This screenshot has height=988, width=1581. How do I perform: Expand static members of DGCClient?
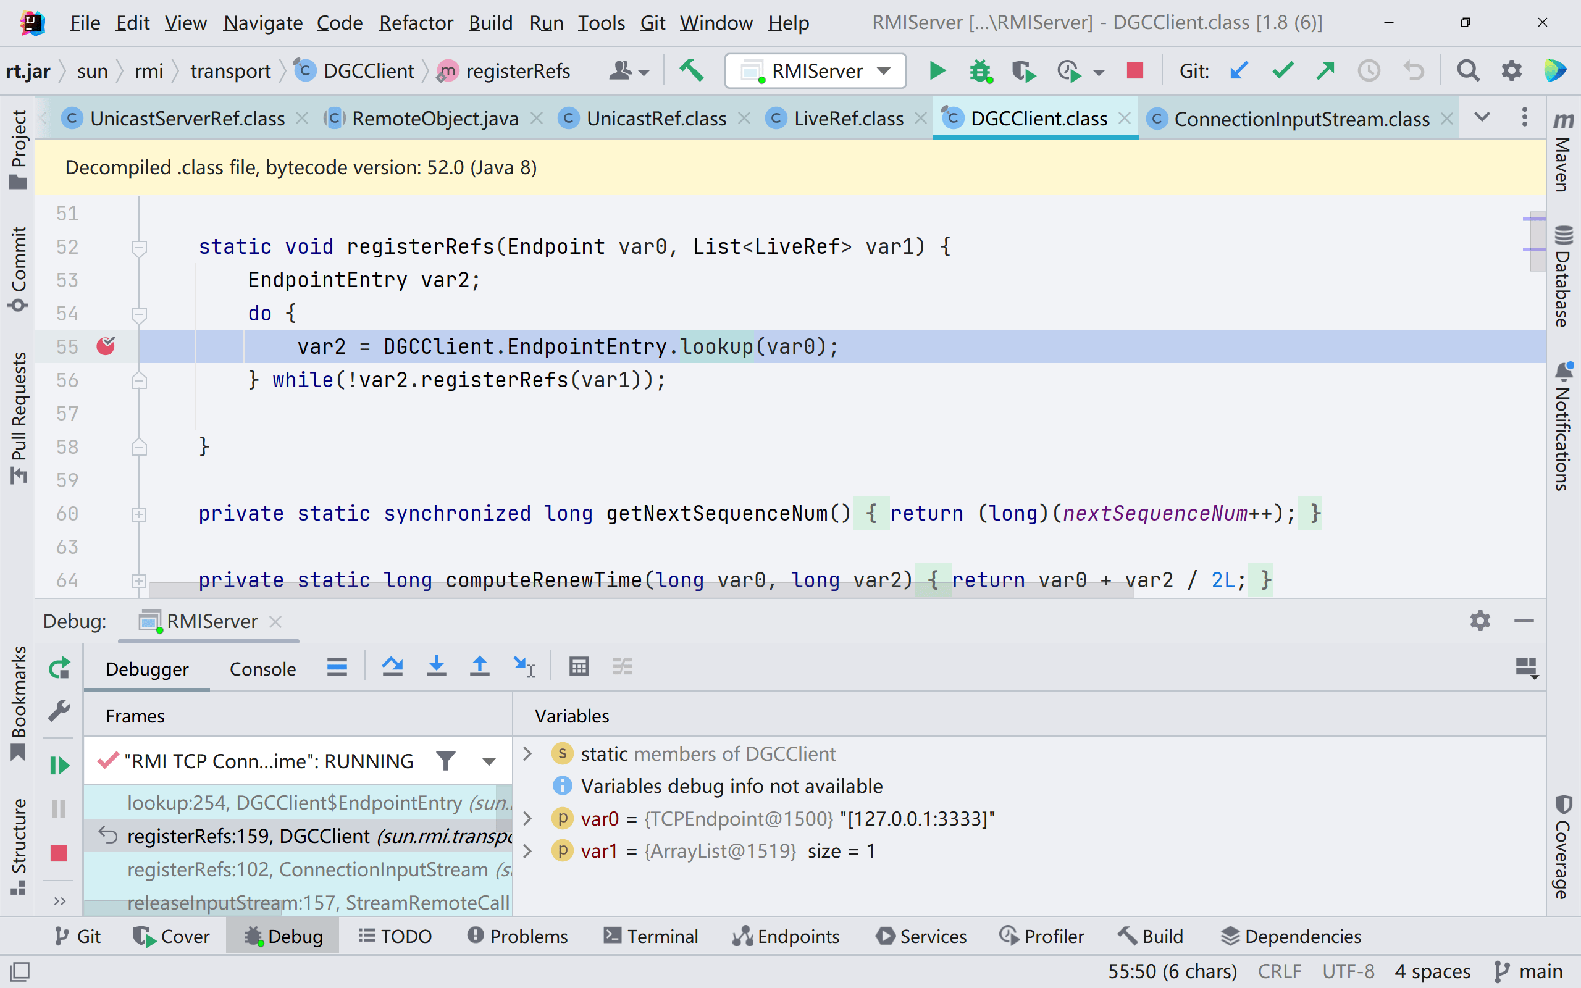click(528, 753)
